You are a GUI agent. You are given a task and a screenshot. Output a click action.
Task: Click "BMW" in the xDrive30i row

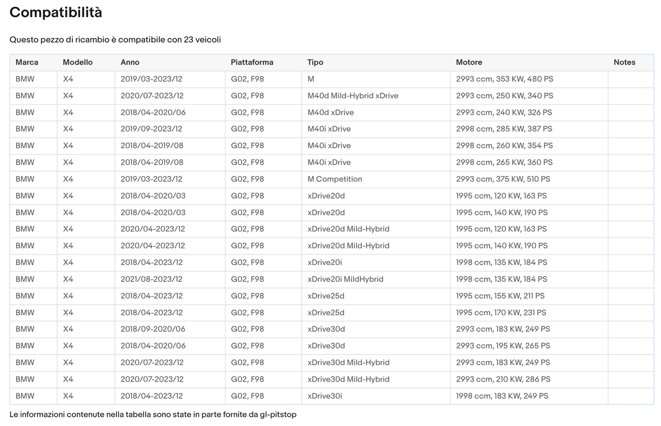point(25,396)
